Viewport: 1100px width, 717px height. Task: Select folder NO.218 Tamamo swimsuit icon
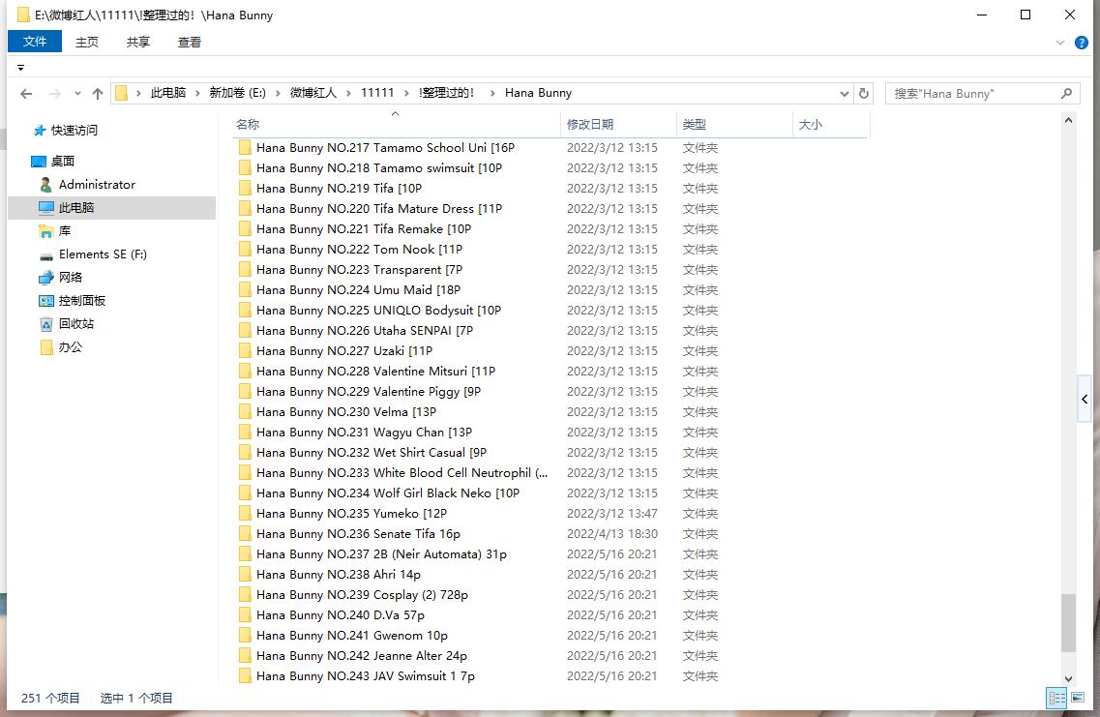pyautogui.click(x=245, y=167)
